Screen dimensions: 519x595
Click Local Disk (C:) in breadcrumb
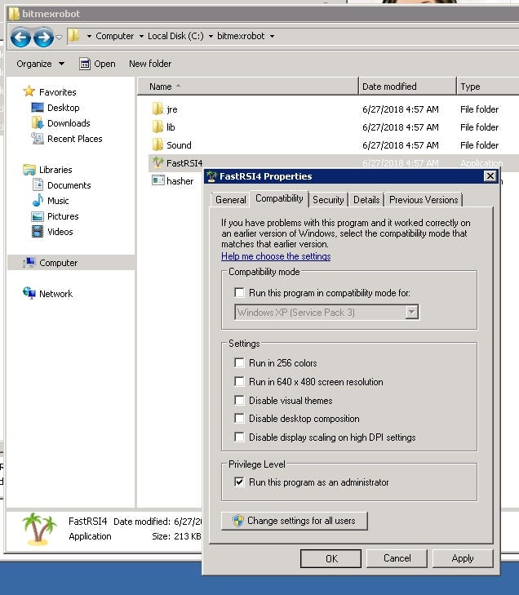tap(175, 36)
